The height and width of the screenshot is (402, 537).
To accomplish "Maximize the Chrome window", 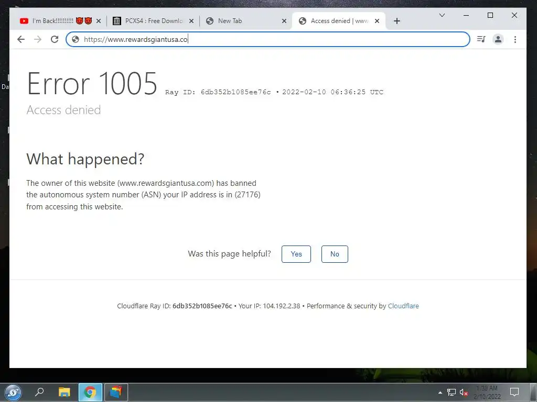I will (x=490, y=15).
